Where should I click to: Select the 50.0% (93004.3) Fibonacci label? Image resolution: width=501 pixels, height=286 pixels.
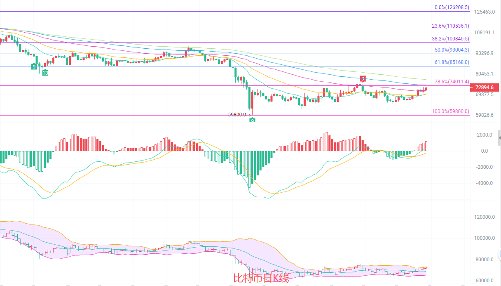452,50
